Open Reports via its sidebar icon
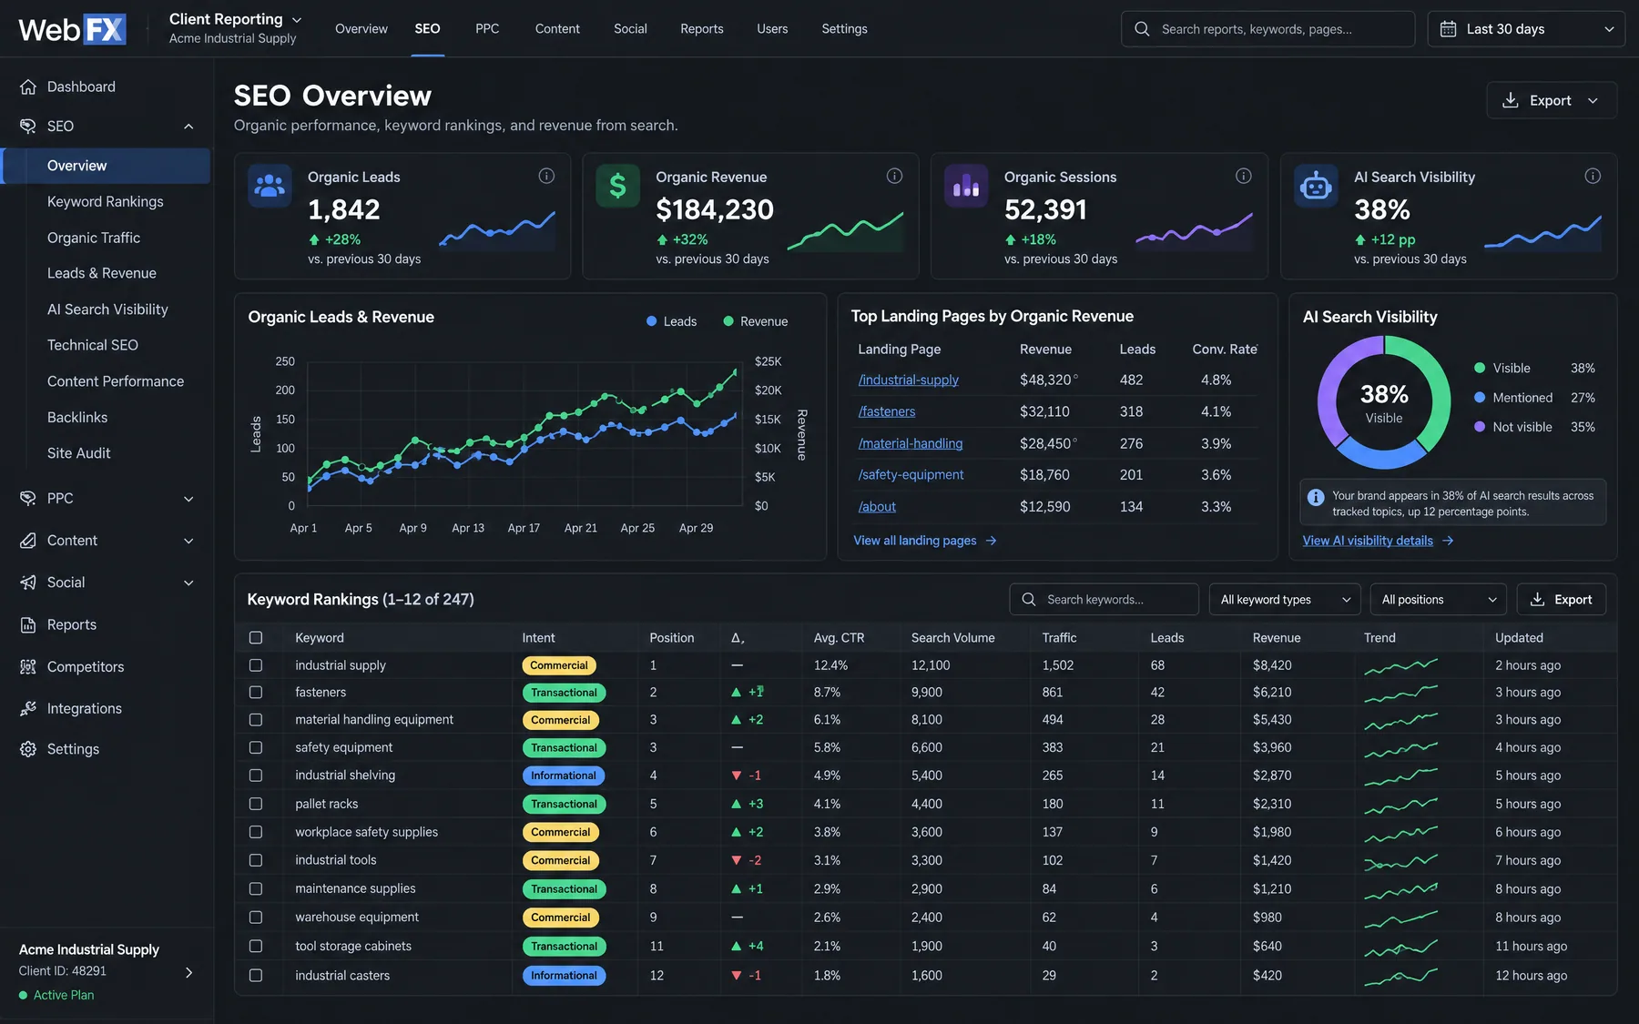 [28, 624]
